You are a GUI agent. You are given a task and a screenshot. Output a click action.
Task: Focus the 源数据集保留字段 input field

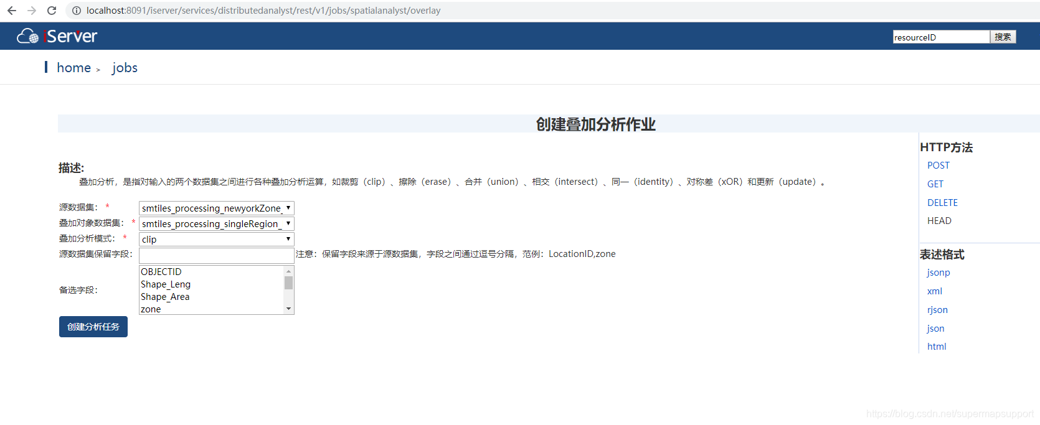pyautogui.click(x=216, y=256)
